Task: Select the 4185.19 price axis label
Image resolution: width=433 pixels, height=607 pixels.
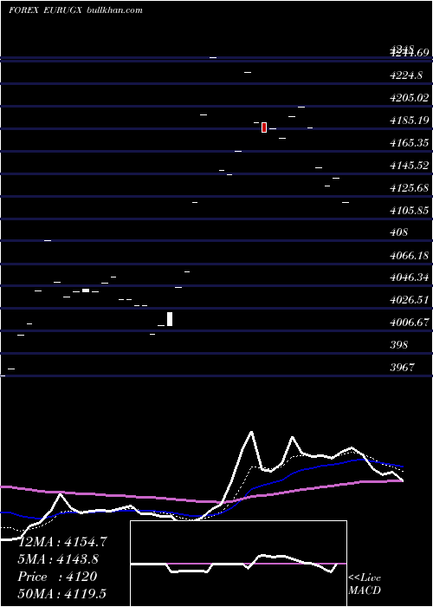Action: (410, 121)
